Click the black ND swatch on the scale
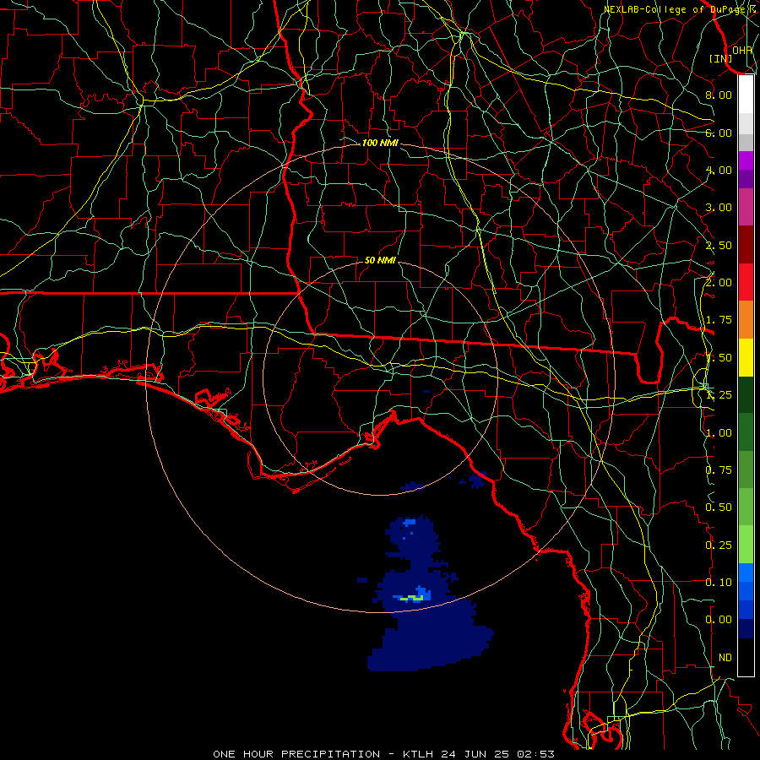This screenshot has height=760, width=760. tap(746, 657)
